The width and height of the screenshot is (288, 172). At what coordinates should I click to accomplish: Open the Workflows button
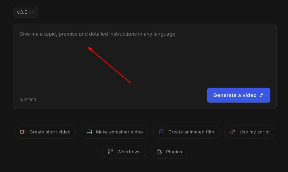[x=124, y=152]
